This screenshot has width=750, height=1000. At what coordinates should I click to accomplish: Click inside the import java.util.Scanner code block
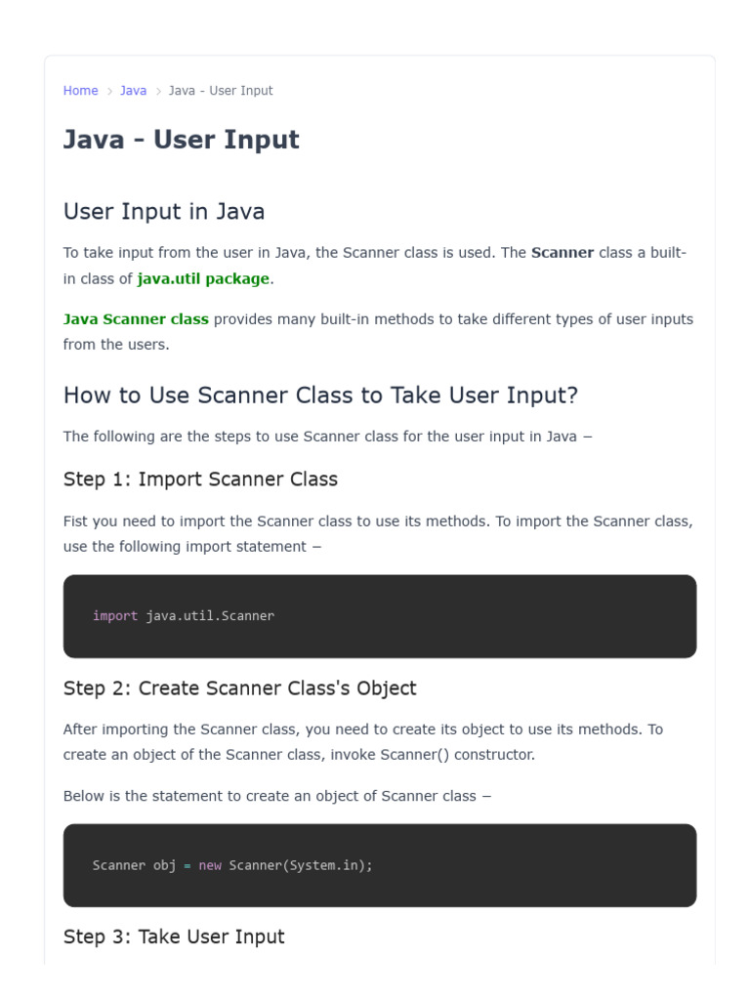380,616
